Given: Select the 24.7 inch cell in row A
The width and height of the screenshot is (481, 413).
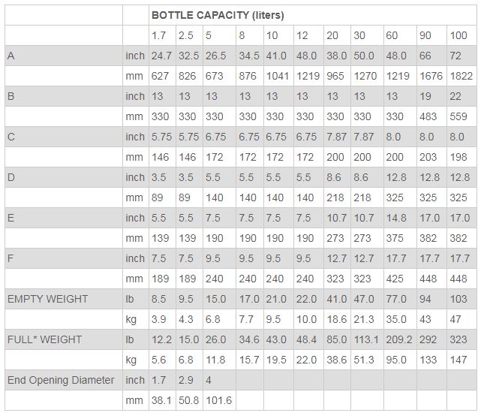Looking at the screenshot, I should (161, 56).
